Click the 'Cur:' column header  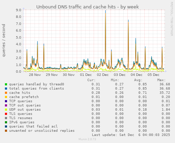pyautogui.click(x=92, y=80)
